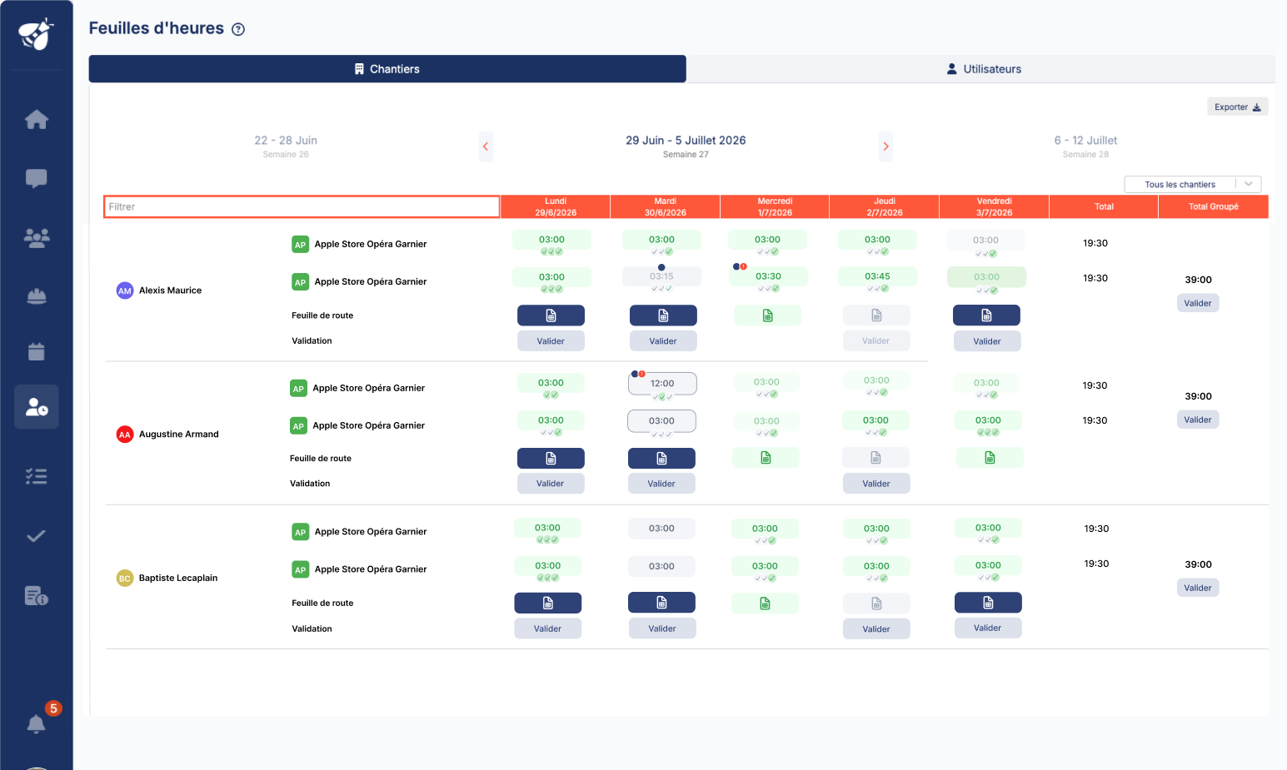
Task: Open Alexis Maurice's 03:30 Wednesday entry
Action: [x=768, y=276]
